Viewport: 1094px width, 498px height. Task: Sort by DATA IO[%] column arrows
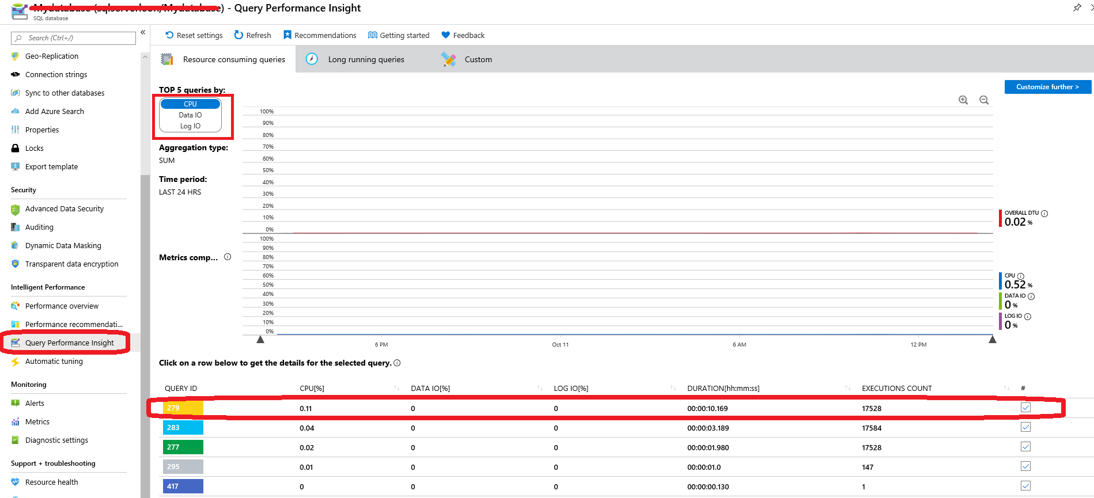click(x=540, y=388)
